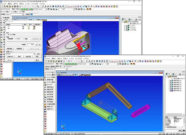This screenshot has width=186, height=135.
Task: Click the undo arrow icon in front toolbar
Action: (x=71, y=61)
